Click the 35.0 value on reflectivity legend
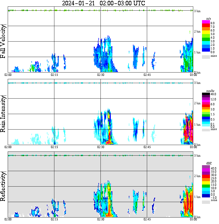This screenshot has width=219, height=224. pyautogui.click(x=214, y=172)
